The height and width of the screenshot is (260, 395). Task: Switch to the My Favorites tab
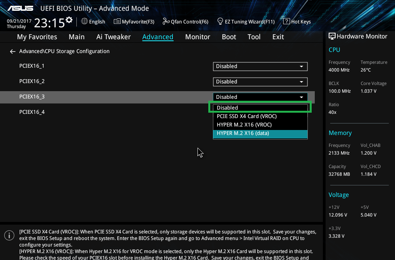(37, 37)
